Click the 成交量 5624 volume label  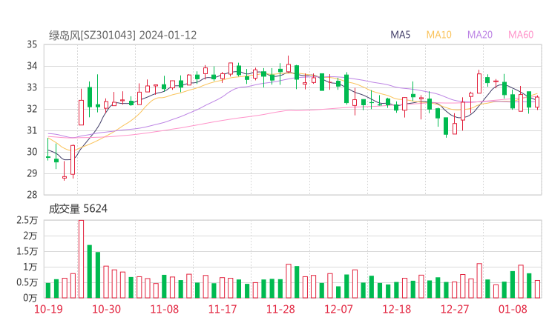[x=78, y=209]
